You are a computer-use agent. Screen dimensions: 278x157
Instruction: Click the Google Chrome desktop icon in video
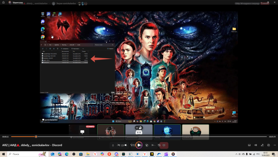coord(43,37)
